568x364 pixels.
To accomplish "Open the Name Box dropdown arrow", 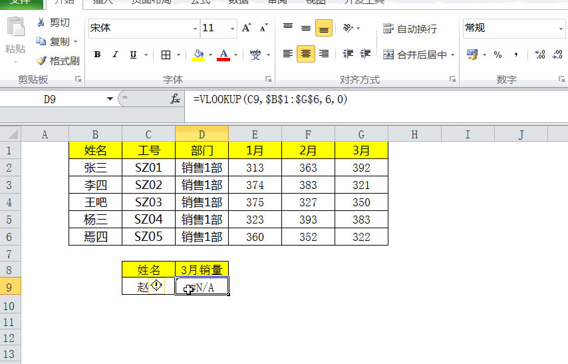I will click(110, 98).
